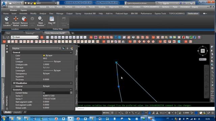Screen dimensions: 216x121
Task: Click the taskbar clock 11:51
Action: tap(208, 119)
